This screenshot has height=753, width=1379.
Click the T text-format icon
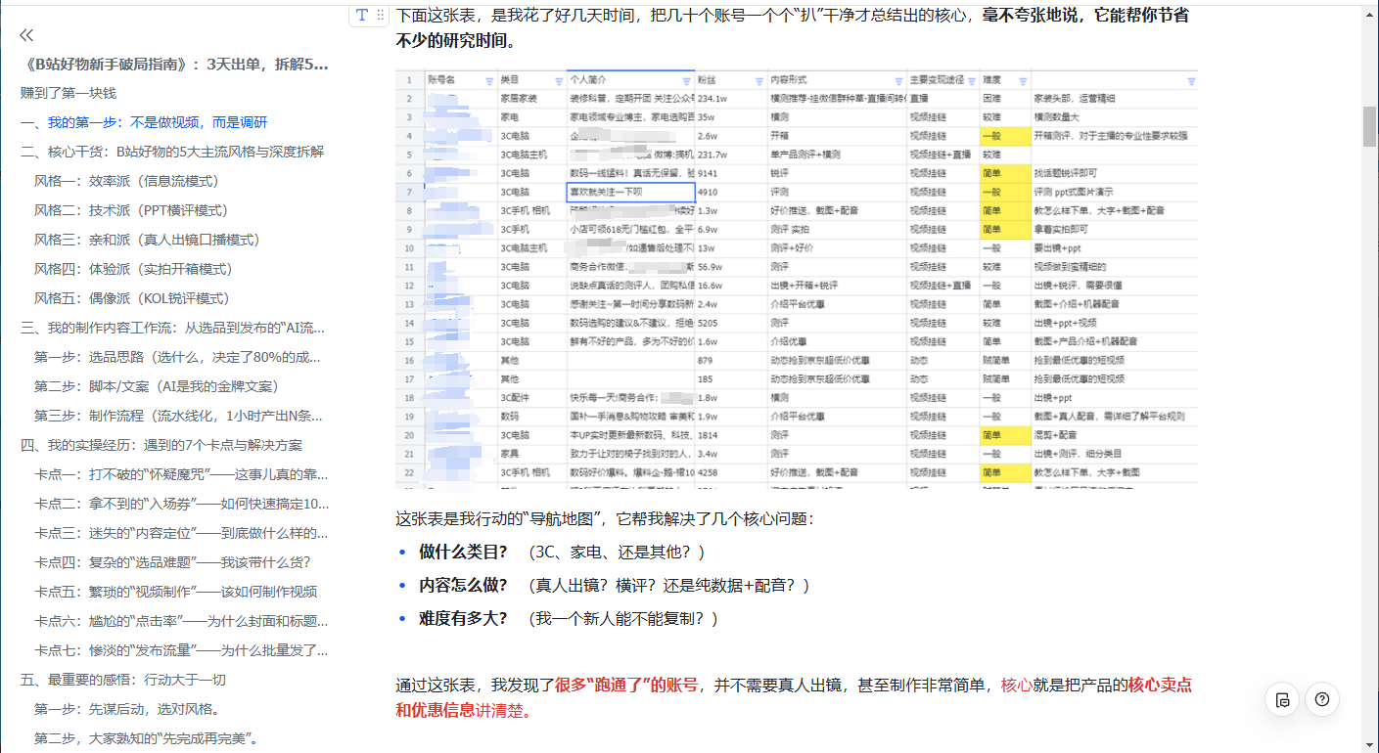click(361, 15)
